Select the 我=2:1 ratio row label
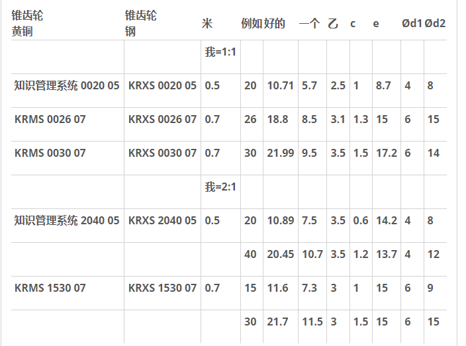Screen dimensions: 466x346 [x=220, y=187]
